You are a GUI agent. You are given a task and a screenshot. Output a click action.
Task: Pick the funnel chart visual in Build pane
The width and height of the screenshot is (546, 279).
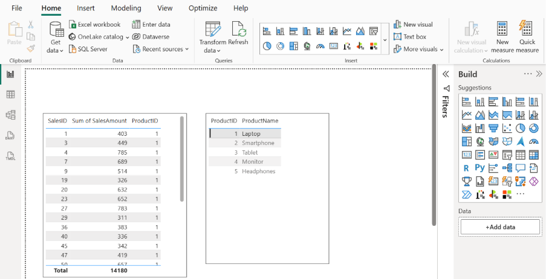tap(493, 128)
